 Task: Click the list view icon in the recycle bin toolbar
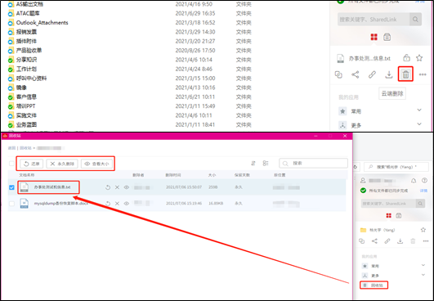click(266, 164)
